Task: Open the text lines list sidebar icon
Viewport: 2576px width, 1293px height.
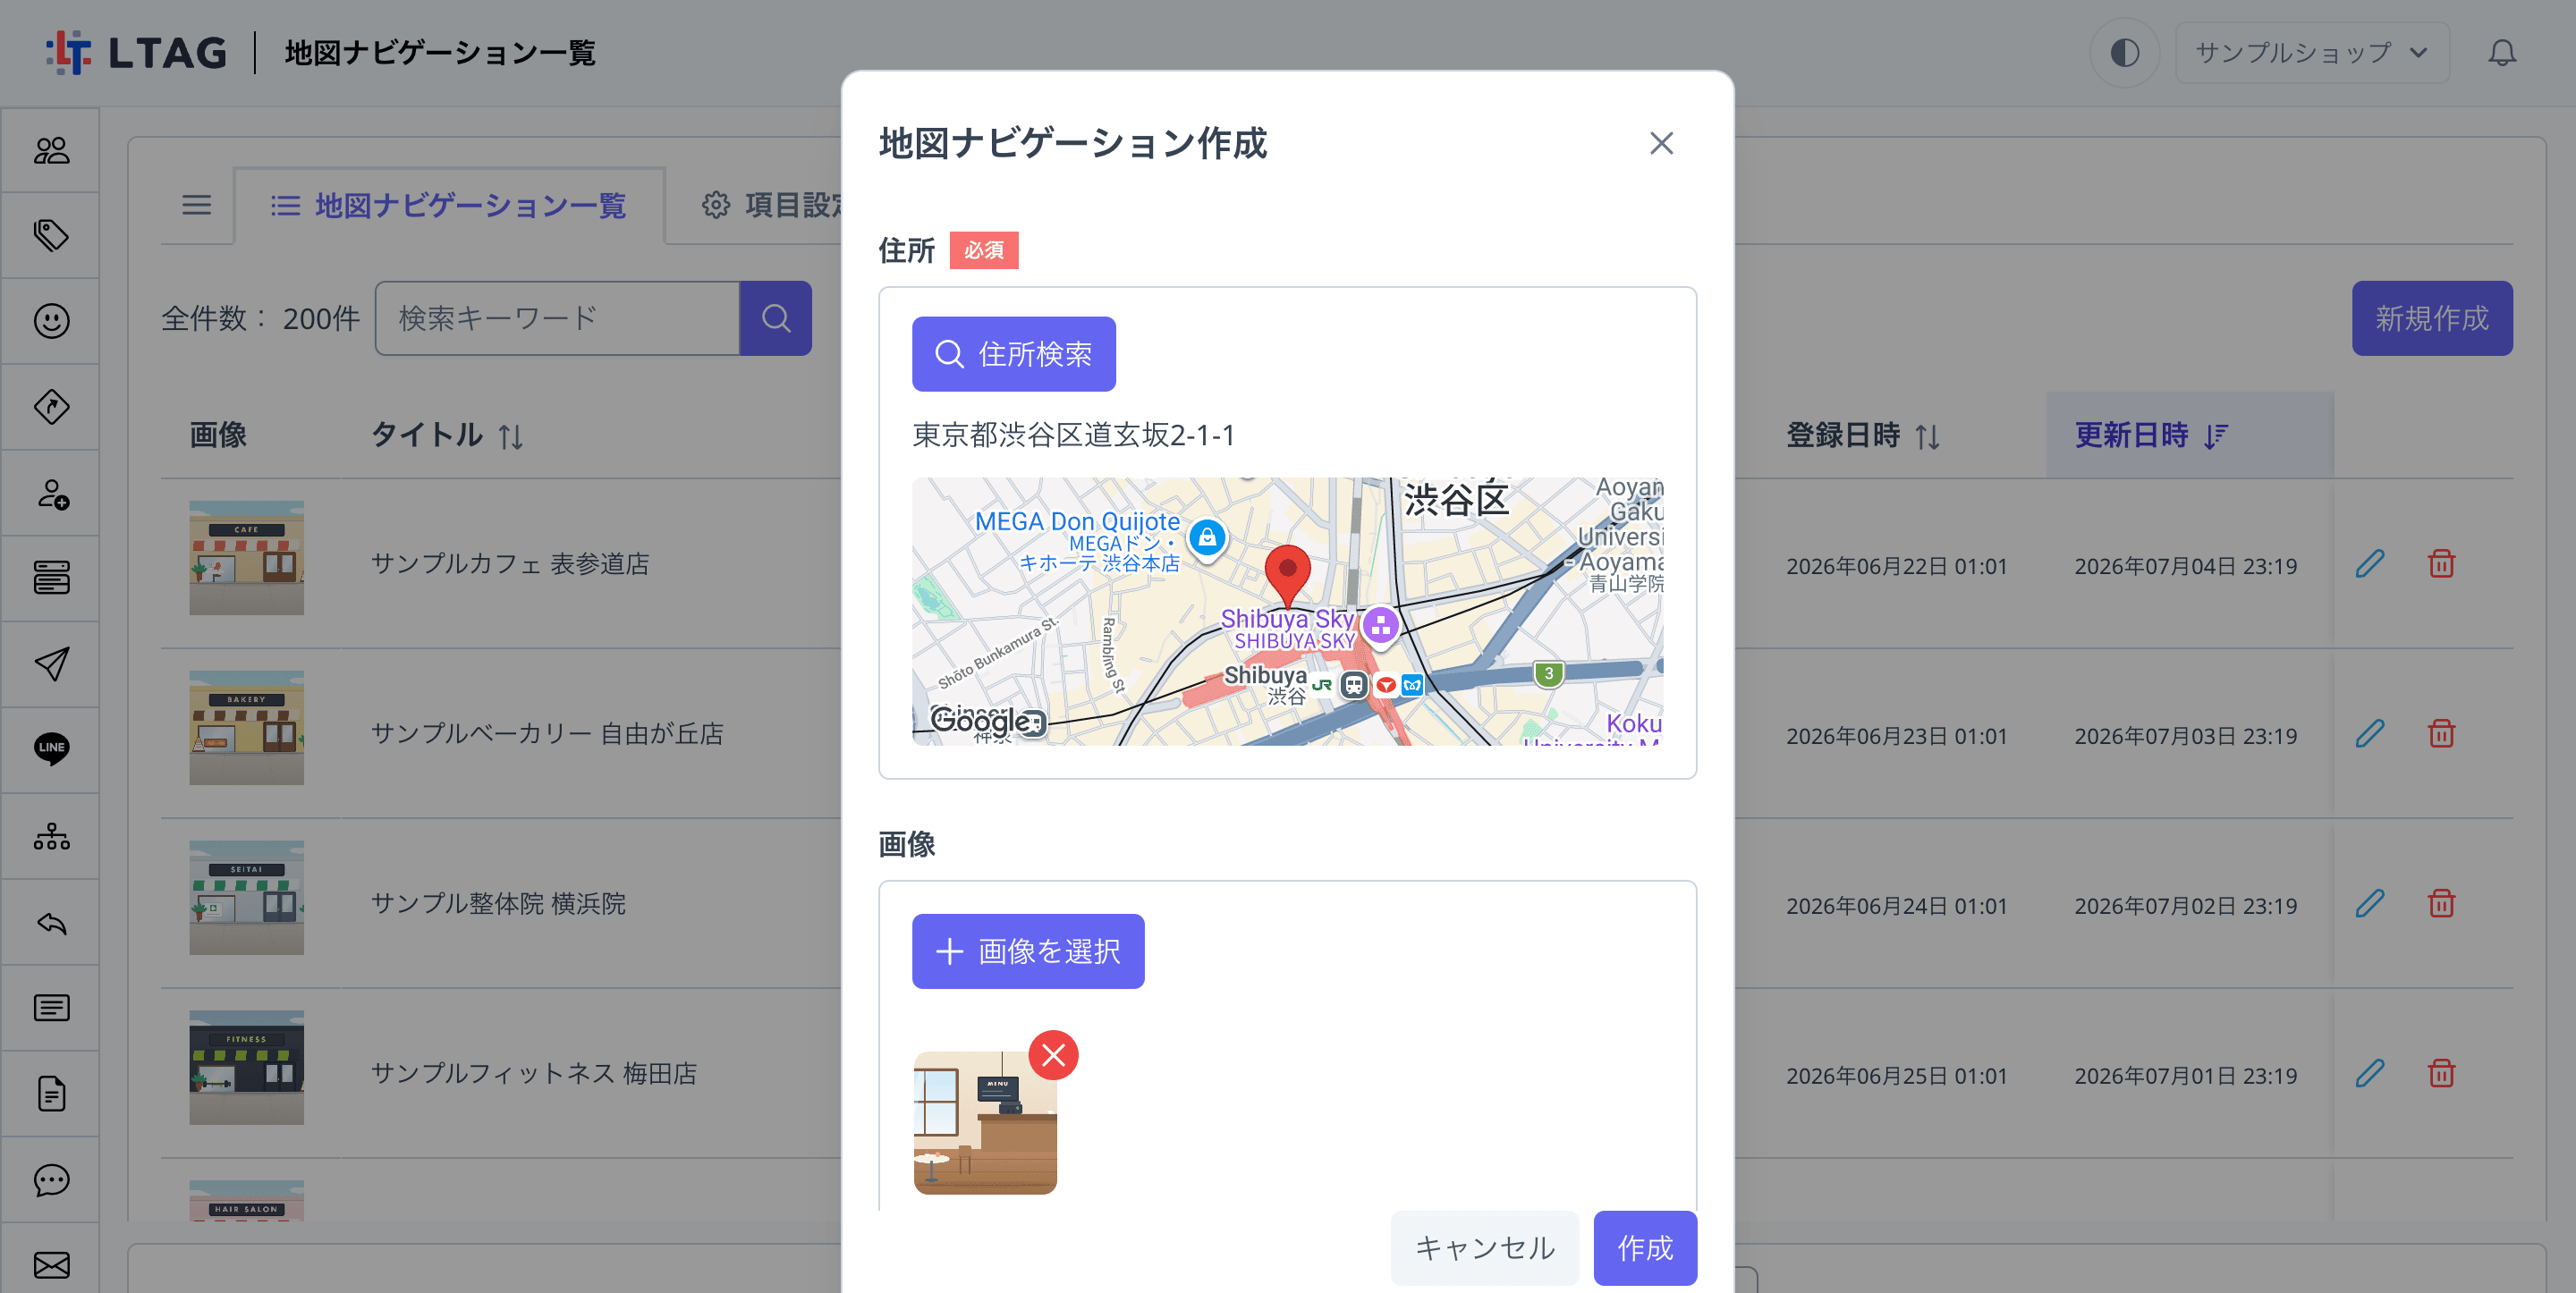Action: pos(51,1008)
